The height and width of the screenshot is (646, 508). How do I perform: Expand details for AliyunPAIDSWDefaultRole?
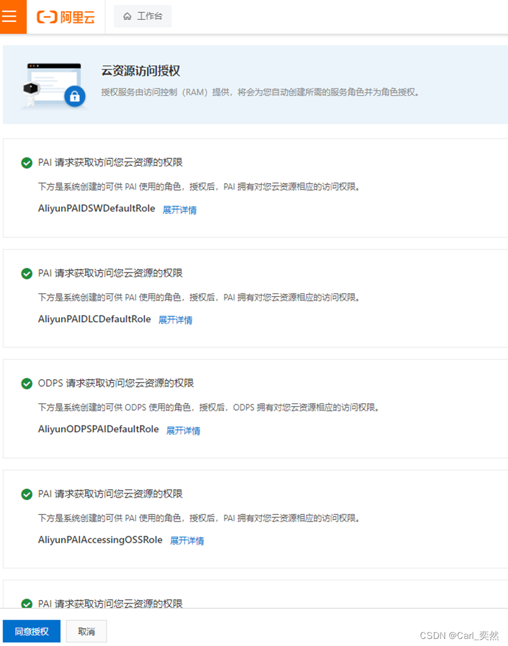click(180, 209)
